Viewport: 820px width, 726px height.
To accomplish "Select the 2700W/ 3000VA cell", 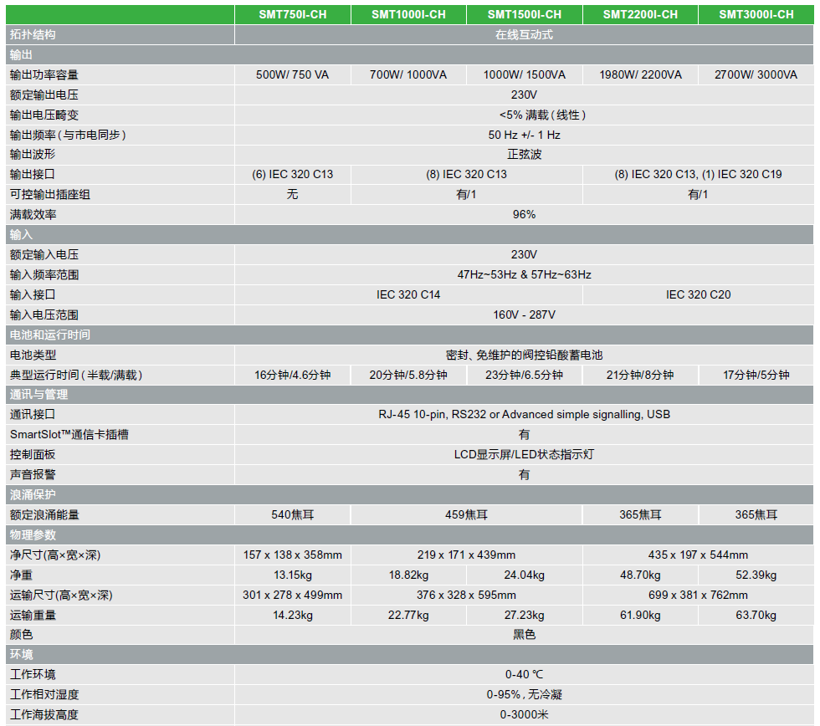I will [756, 74].
